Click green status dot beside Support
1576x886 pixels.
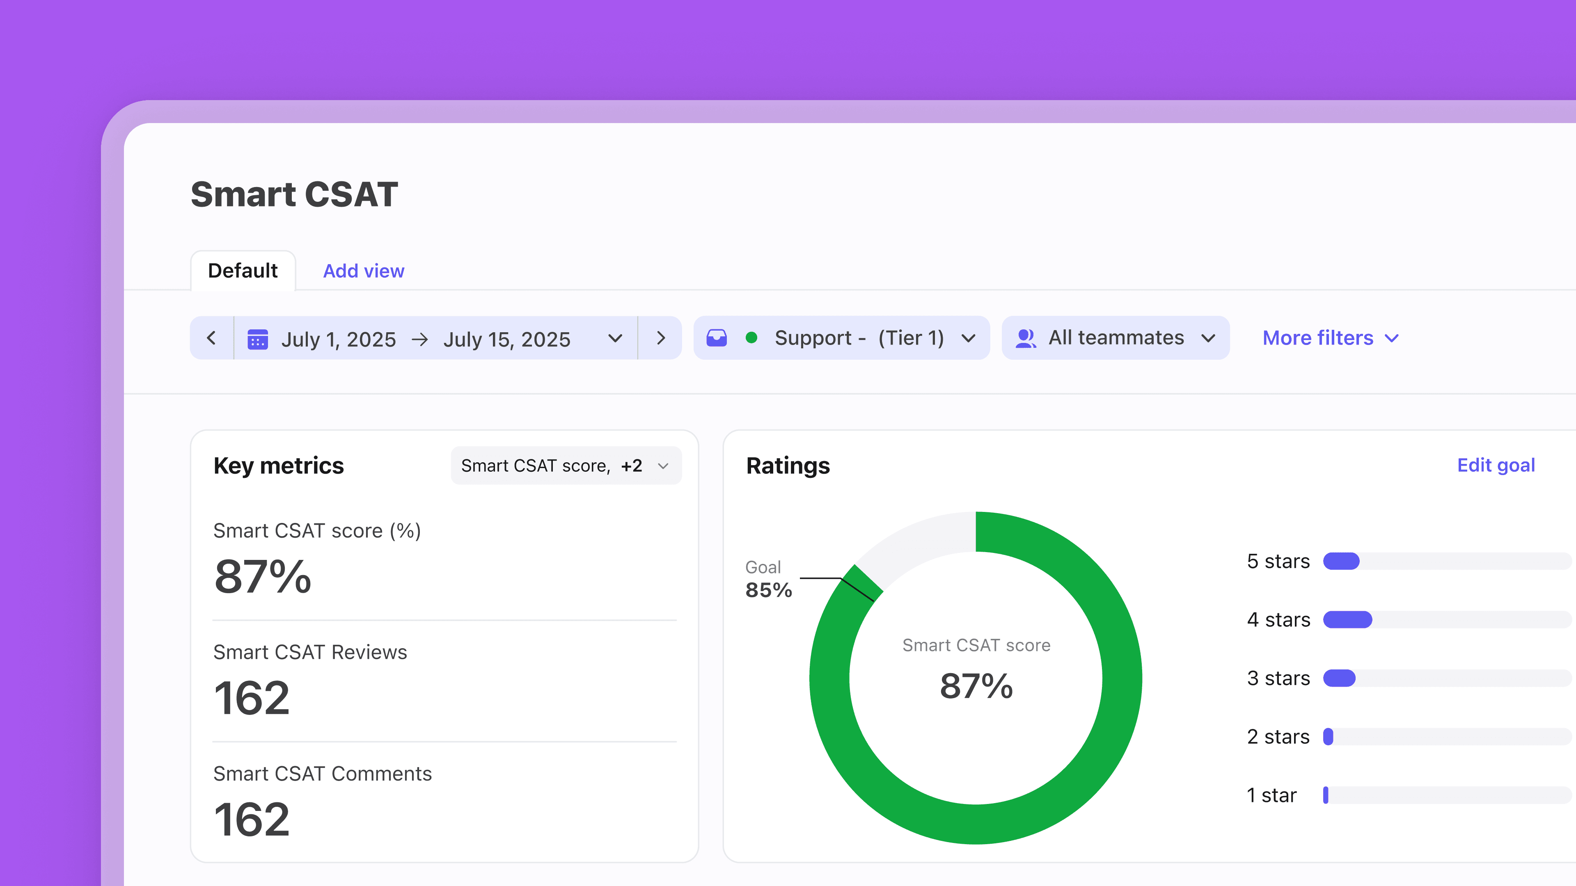(x=751, y=338)
